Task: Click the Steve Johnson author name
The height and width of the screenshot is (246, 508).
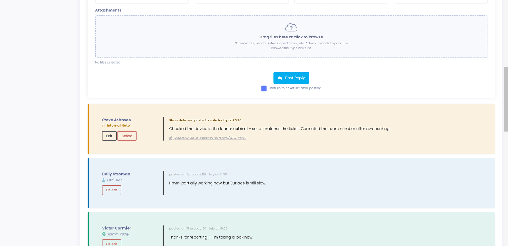Action: pyautogui.click(x=117, y=120)
